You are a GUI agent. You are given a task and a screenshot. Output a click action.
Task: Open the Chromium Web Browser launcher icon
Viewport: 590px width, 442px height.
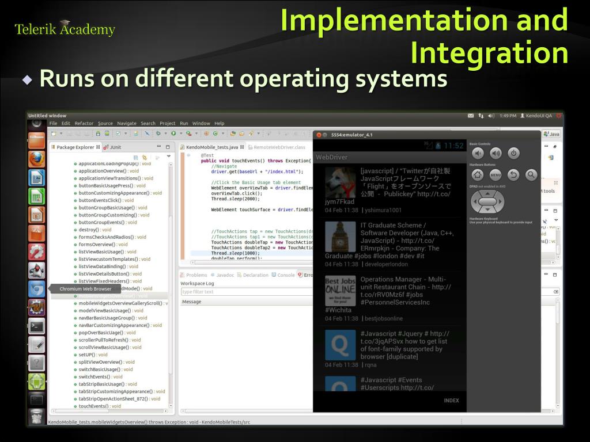[x=36, y=289]
